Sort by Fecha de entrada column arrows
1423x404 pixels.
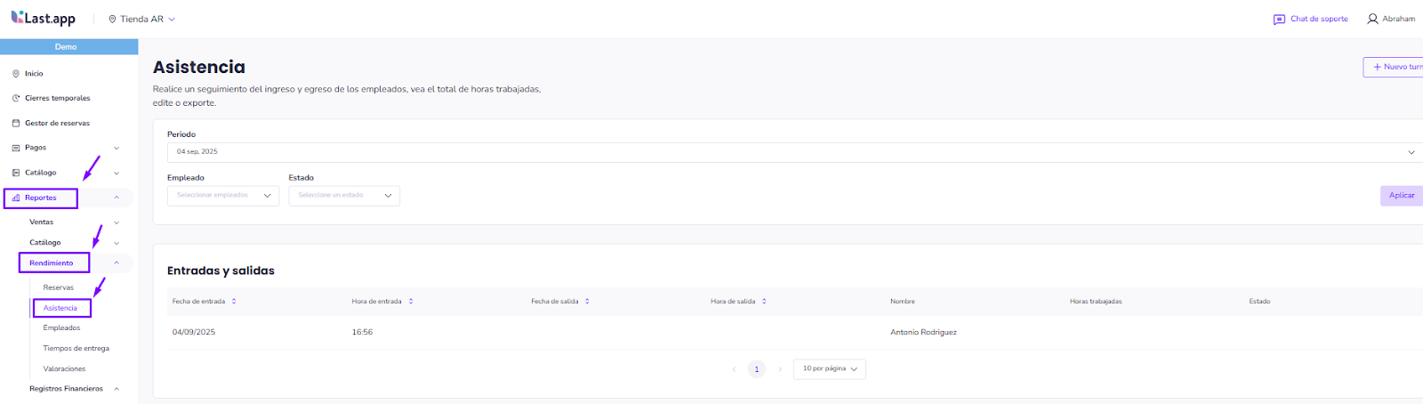coord(234,302)
